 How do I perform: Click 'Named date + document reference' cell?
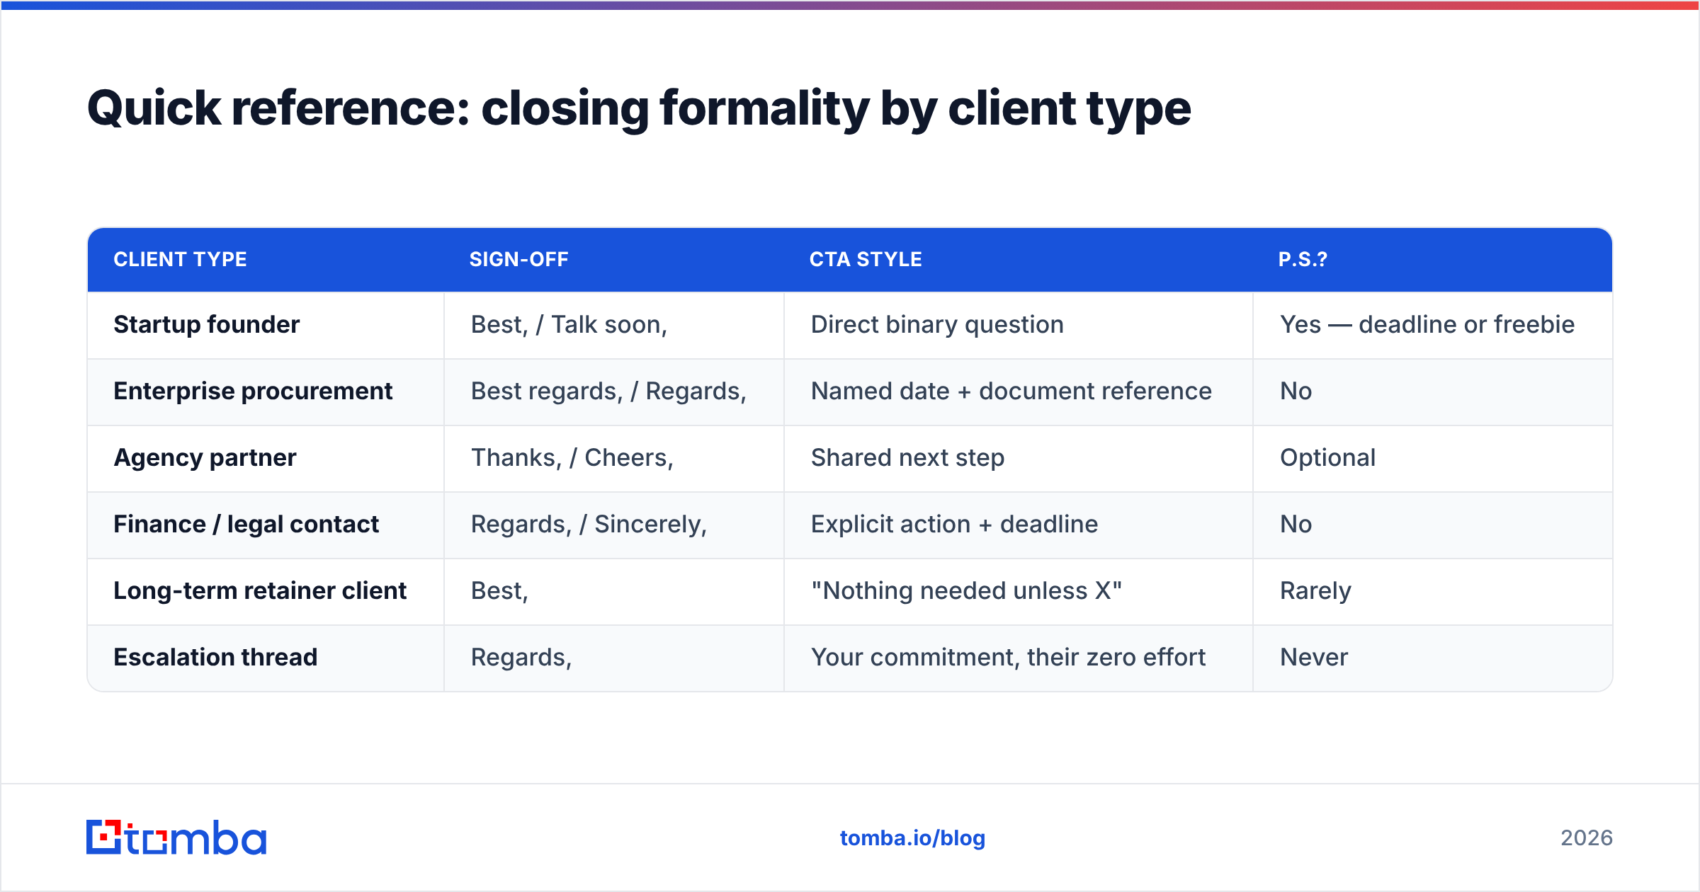[x=1019, y=391]
